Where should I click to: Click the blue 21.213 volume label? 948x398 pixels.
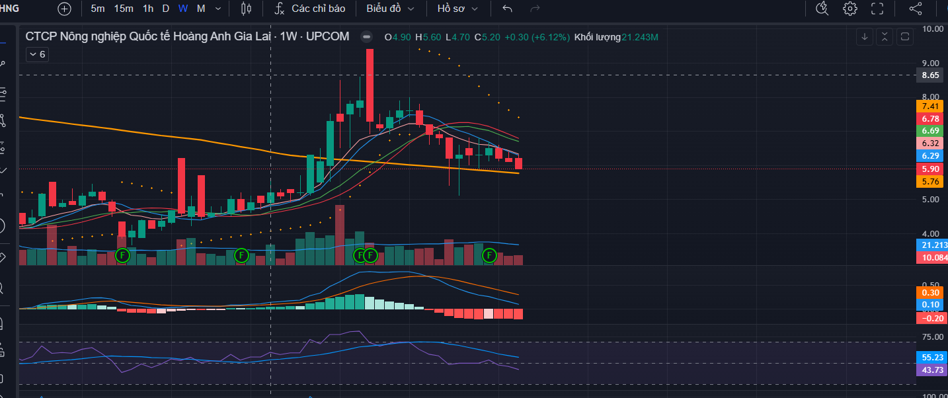pos(933,245)
